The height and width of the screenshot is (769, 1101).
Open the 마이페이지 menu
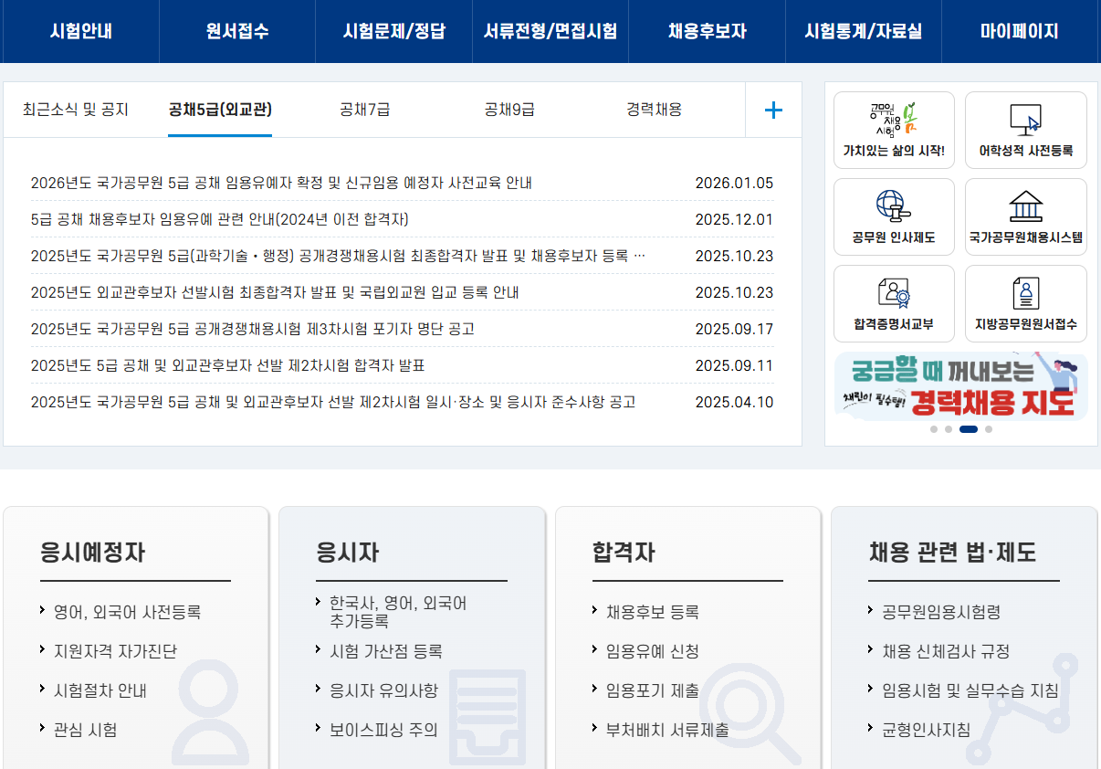point(1020,30)
